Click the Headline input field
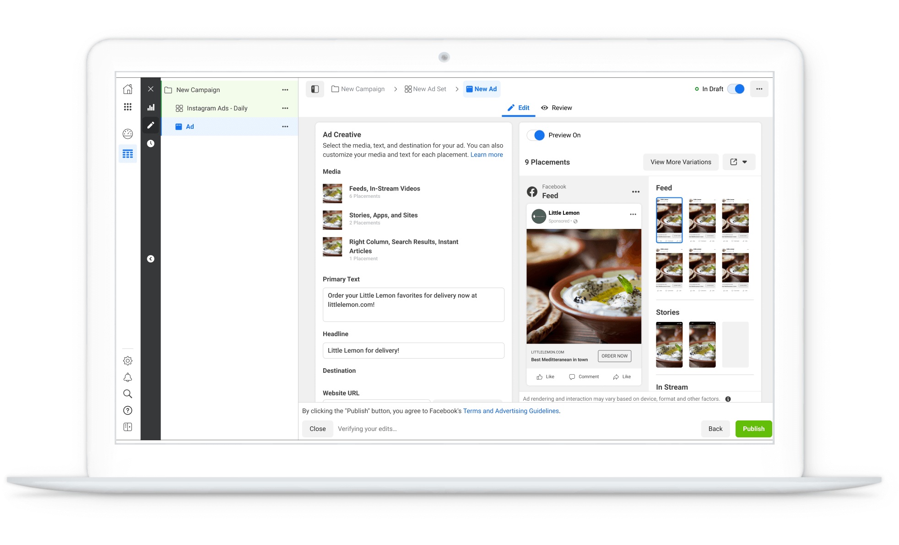This screenshot has height=545, width=899. point(413,350)
